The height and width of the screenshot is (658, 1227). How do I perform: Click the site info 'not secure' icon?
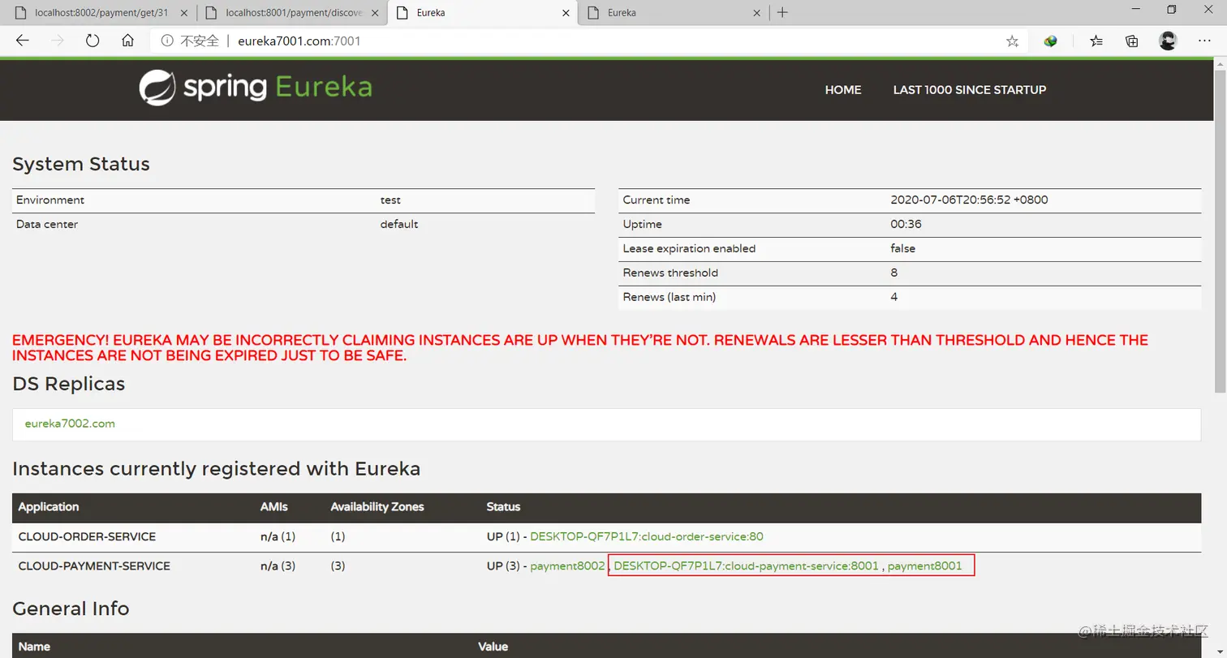pyautogui.click(x=167, y=41)
